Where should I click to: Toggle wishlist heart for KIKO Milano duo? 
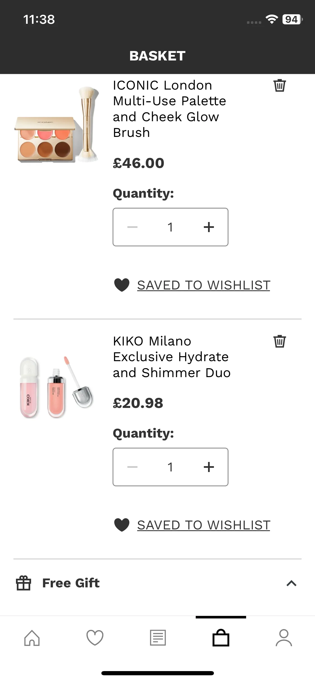[122, 525]
